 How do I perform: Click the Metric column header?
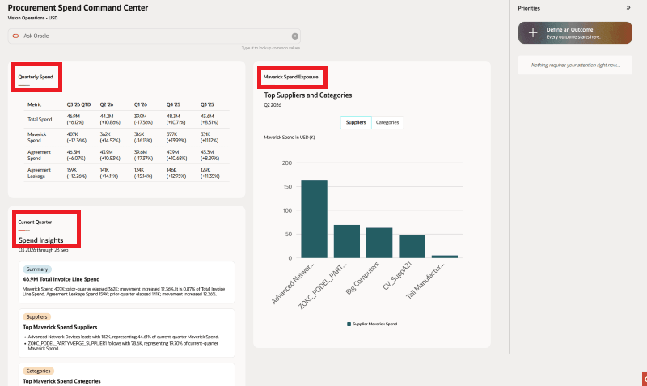point(35,105)
